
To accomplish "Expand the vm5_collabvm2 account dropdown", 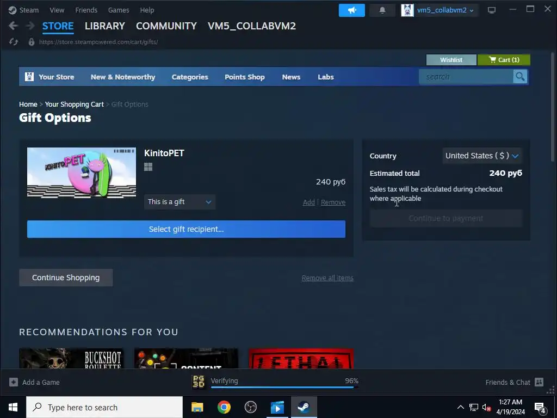I will click(472, 11).
